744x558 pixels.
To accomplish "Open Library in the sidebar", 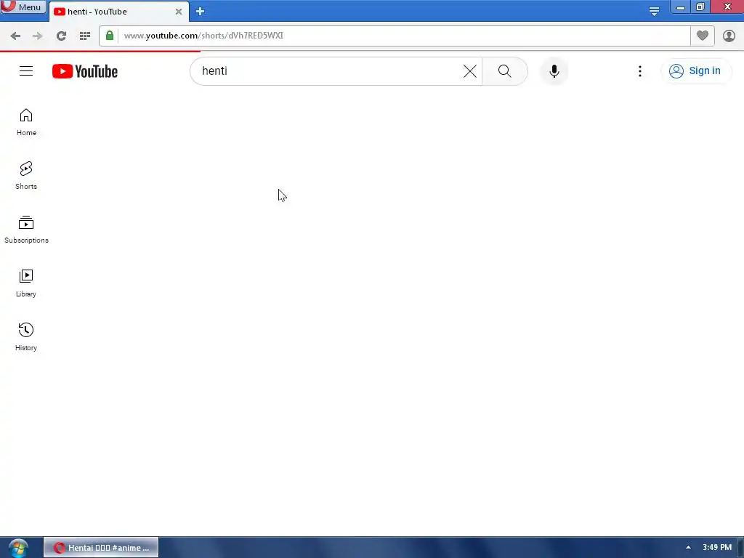I will point(26,283).
